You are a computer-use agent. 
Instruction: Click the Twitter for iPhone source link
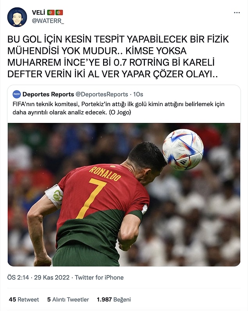[x=99, y=277]
